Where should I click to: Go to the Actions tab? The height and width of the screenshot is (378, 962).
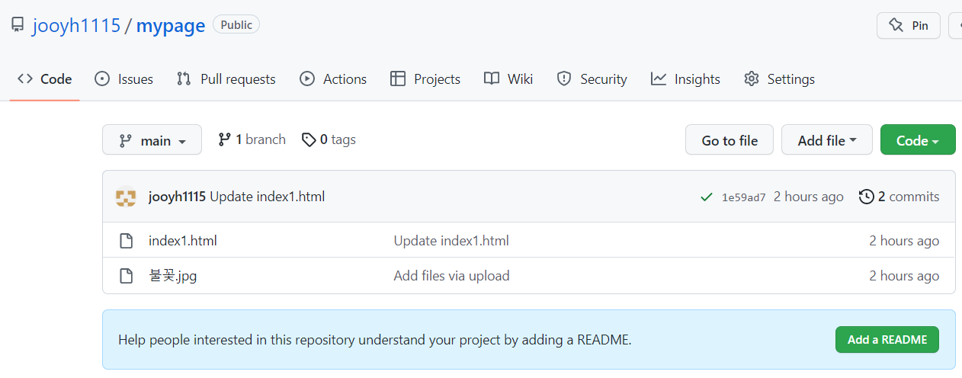tap(333, 78)
